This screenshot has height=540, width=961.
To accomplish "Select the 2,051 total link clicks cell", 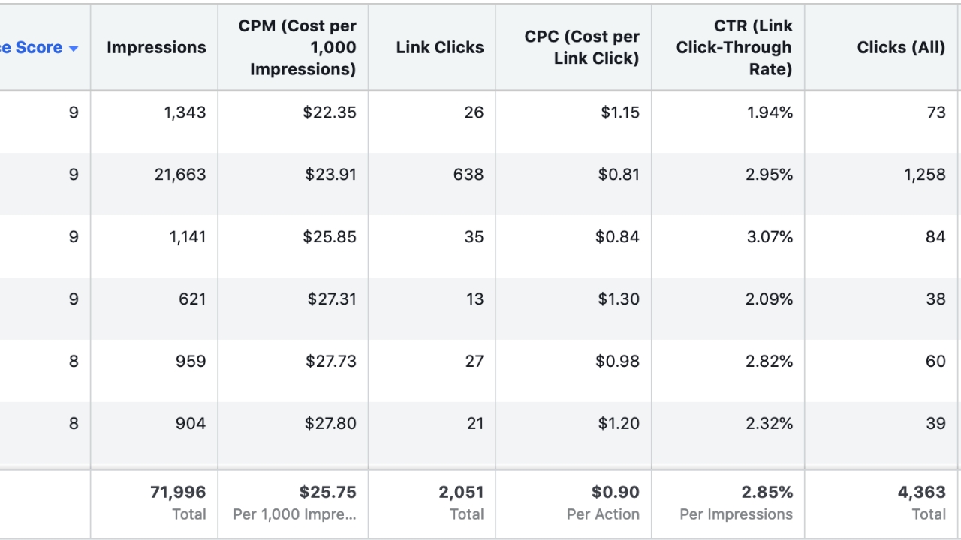I will pyautogui.click(x=461, y=493).
